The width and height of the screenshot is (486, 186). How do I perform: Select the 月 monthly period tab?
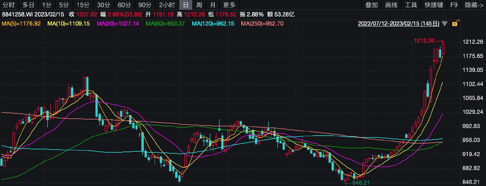pyautogui.click(x=213, y=5)
